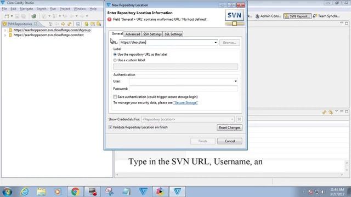Click the Print toolbar icon
This screenshot has height=197, width=351.
click(x=23, y=16)
